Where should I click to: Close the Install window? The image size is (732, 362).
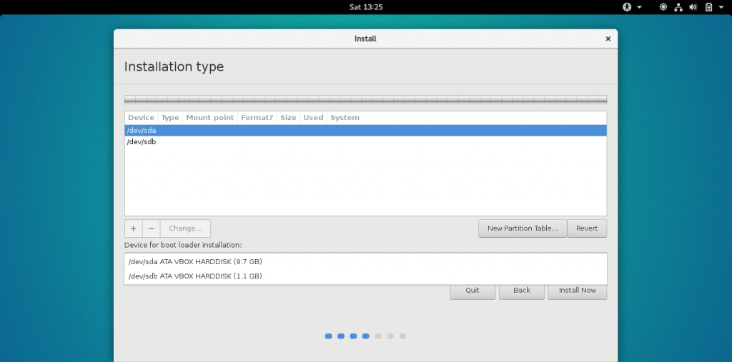[x=608, y=39]
